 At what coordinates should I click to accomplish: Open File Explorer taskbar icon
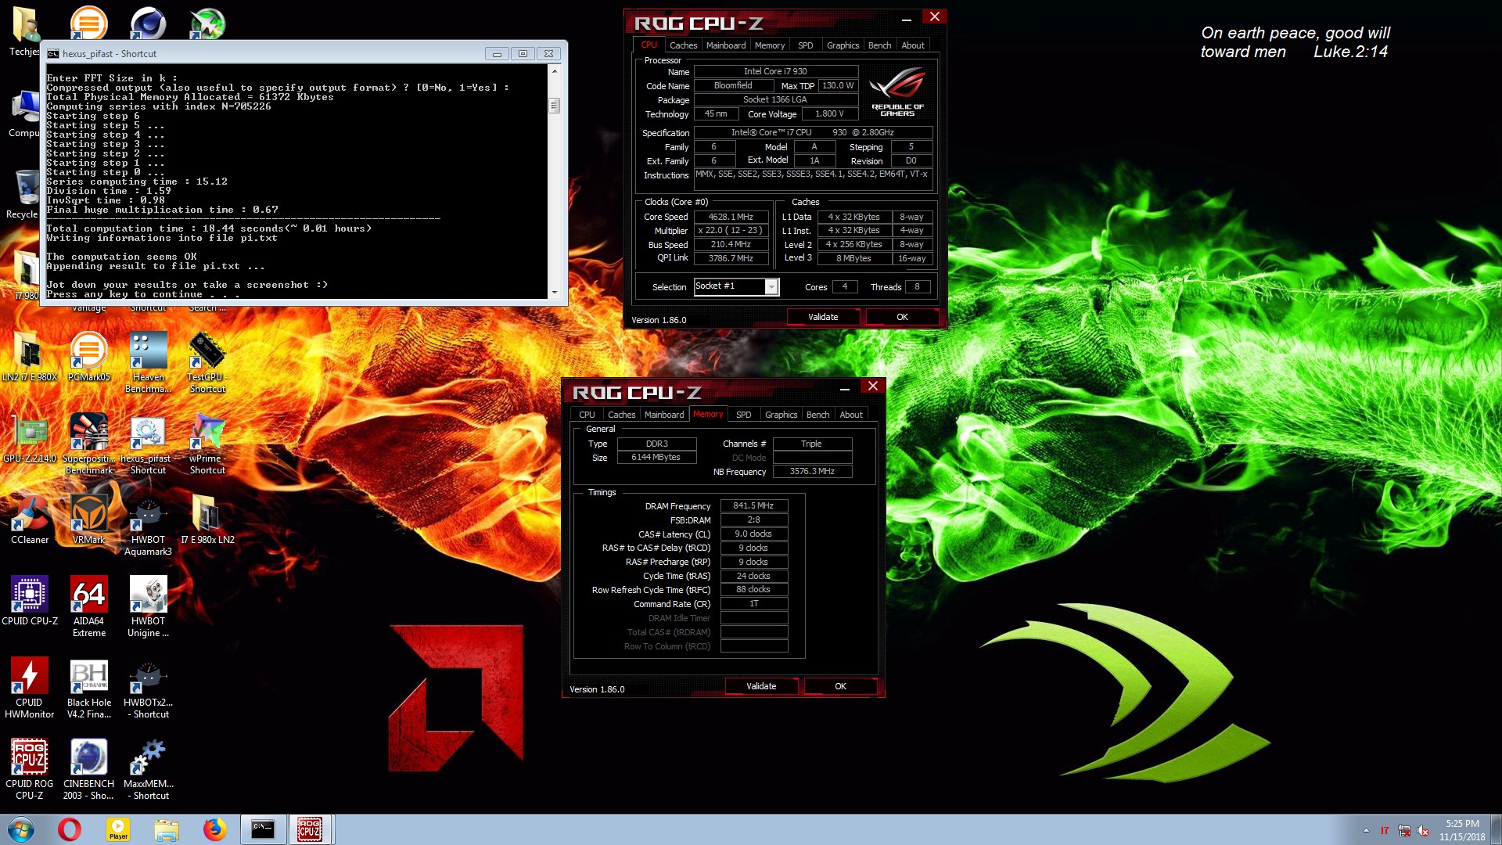coord(166,829)
